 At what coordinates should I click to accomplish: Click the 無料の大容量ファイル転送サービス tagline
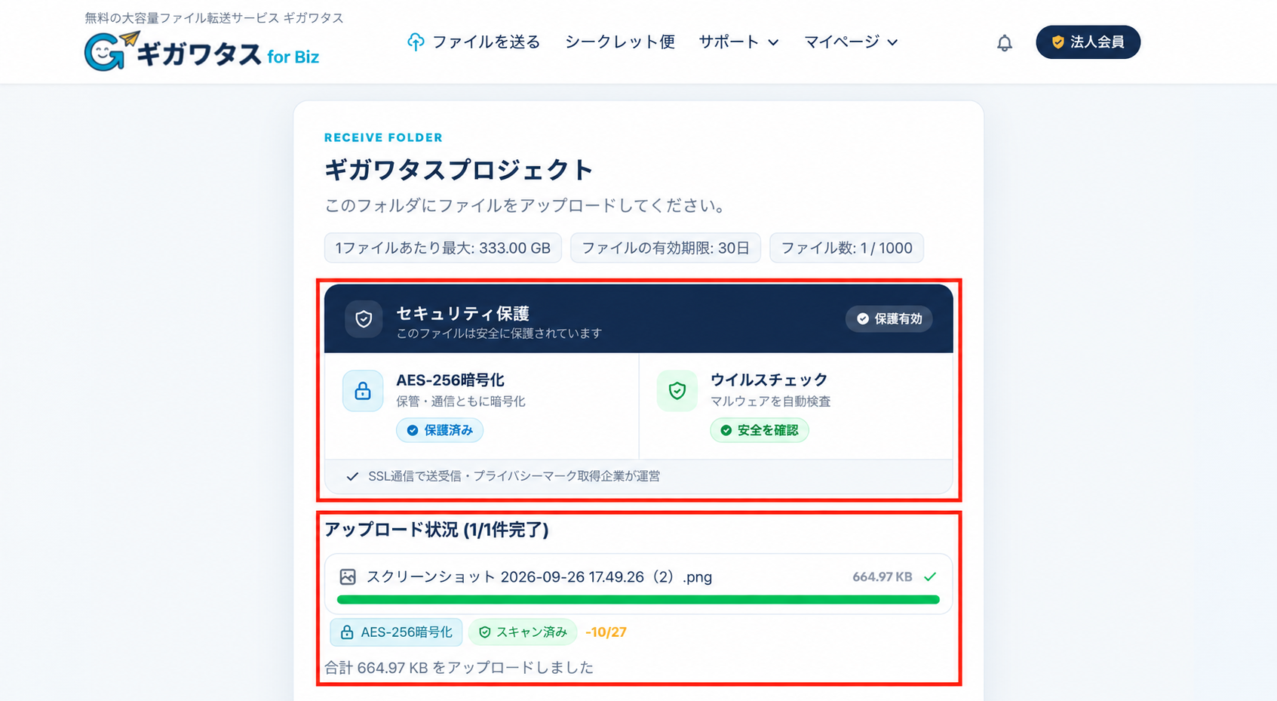pos(214,17)
